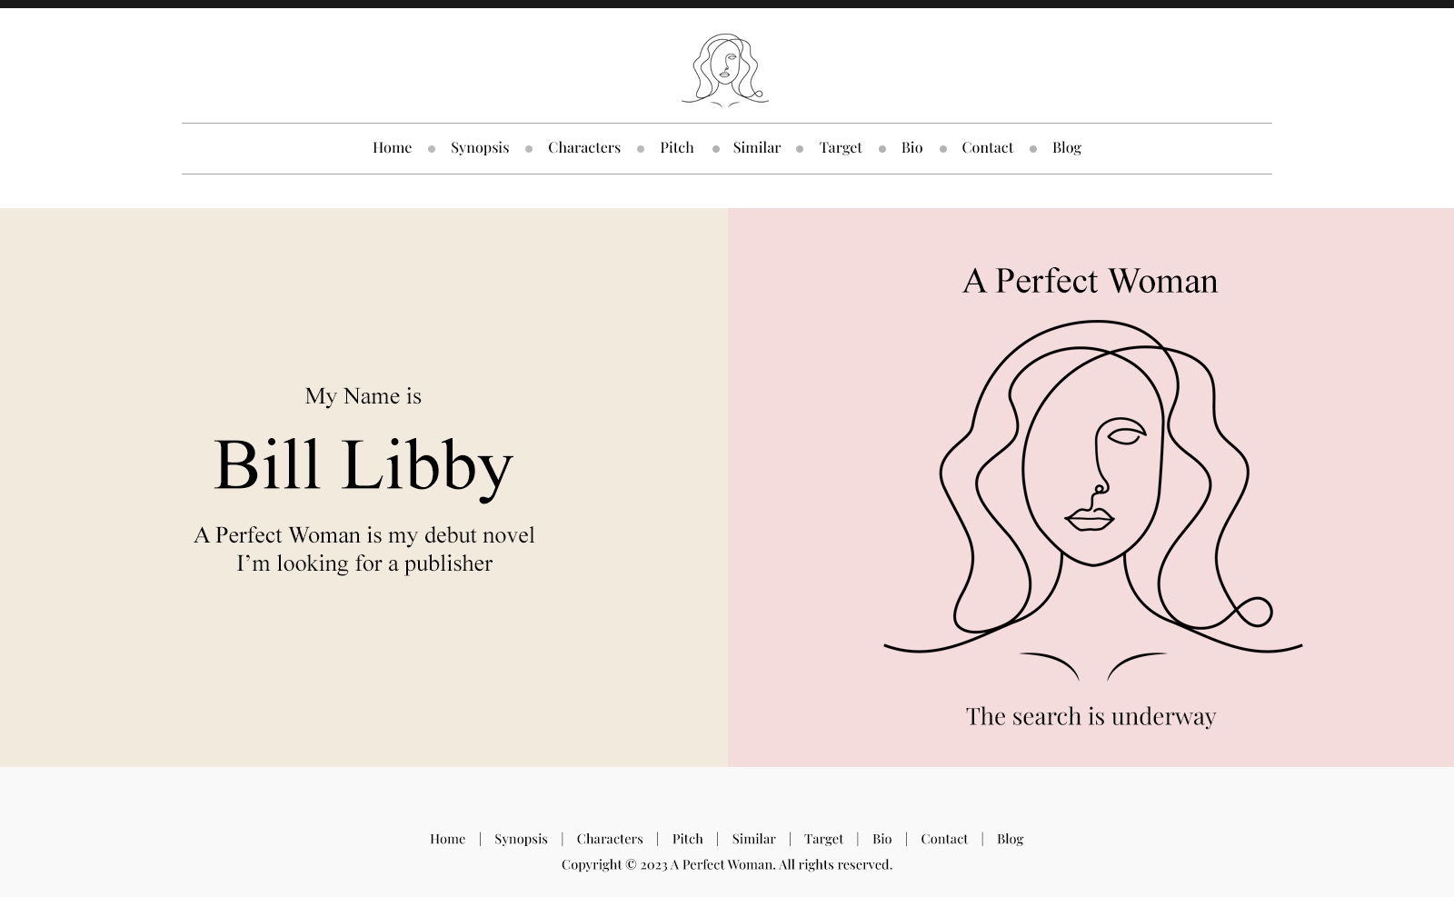
Task: Go to Bio via footer link
Action: tap(881, 839)
